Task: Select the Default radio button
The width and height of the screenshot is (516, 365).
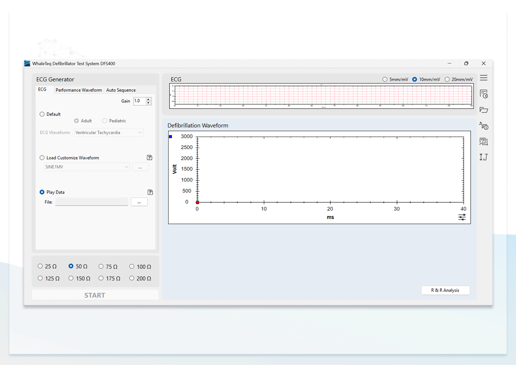Action: pos(42,114)
